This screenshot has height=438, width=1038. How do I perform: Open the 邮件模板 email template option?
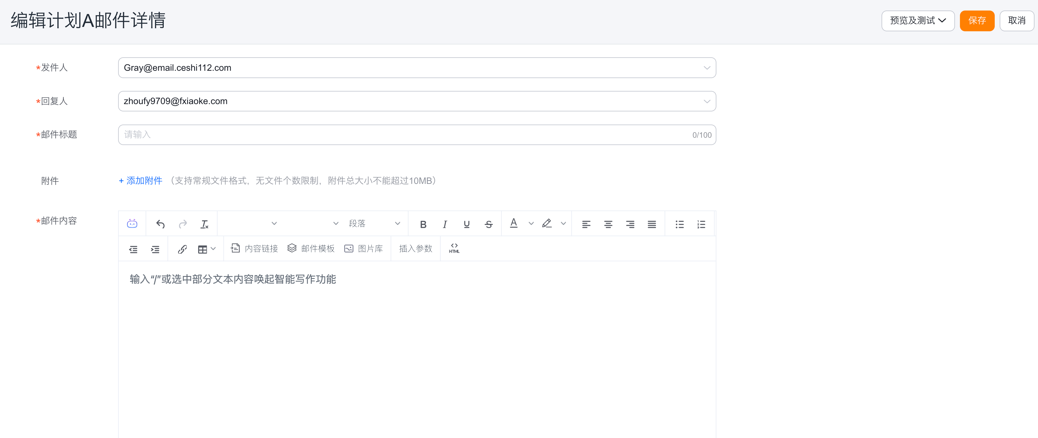(x=311, y=248)
